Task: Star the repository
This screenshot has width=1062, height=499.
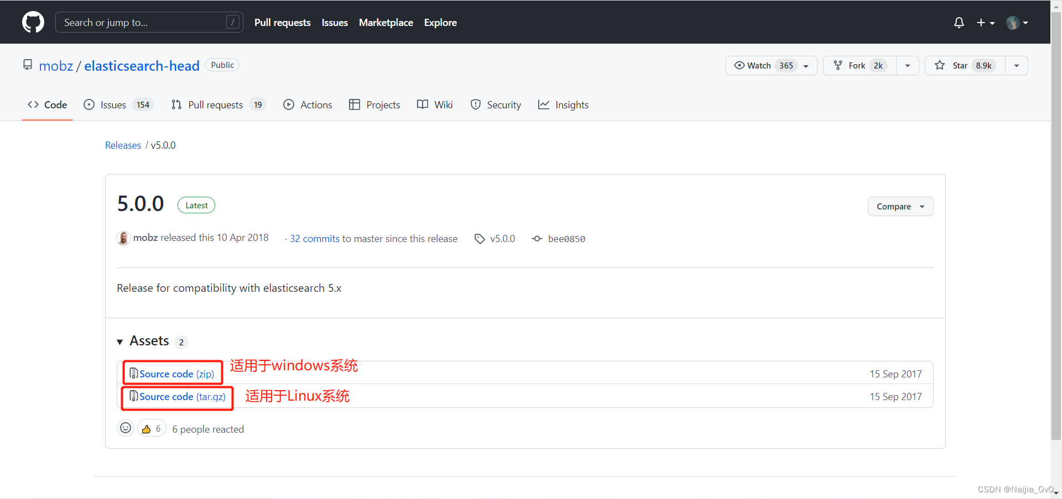Action: (x=965, y=66)
